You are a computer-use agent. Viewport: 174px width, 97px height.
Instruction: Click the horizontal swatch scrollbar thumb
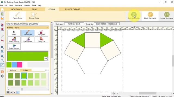22,89
